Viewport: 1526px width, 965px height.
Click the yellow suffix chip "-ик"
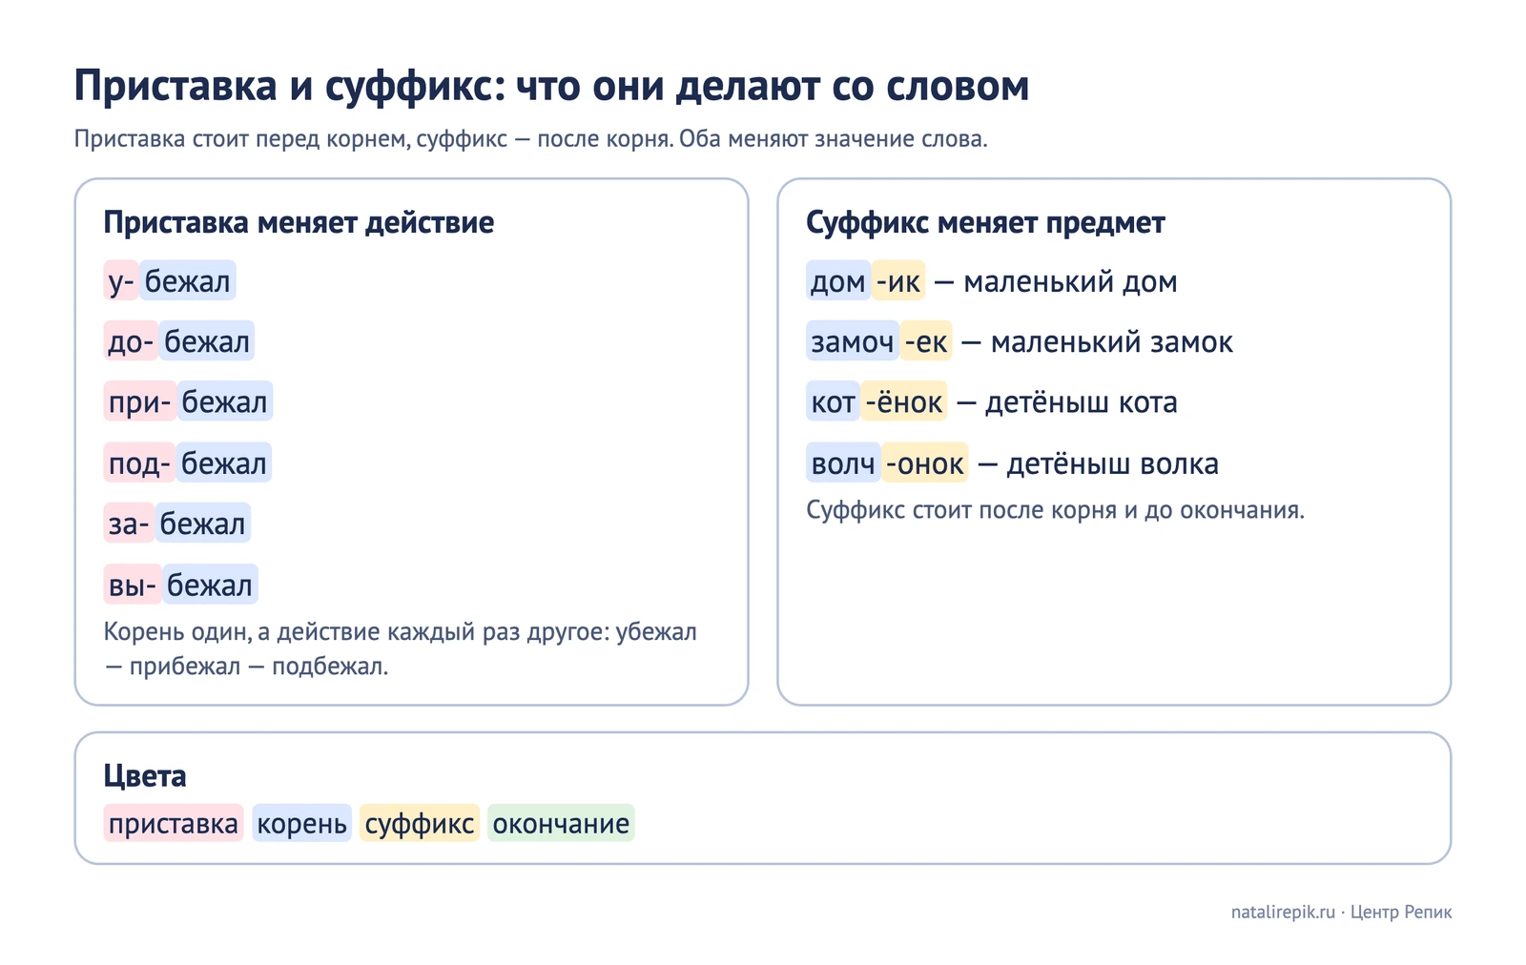click(x=898, y=281)
